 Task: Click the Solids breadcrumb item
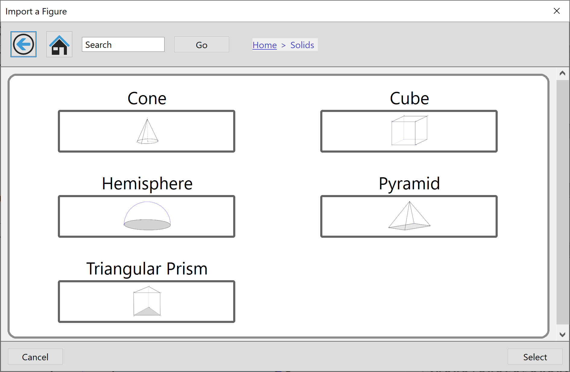point(302,45)
